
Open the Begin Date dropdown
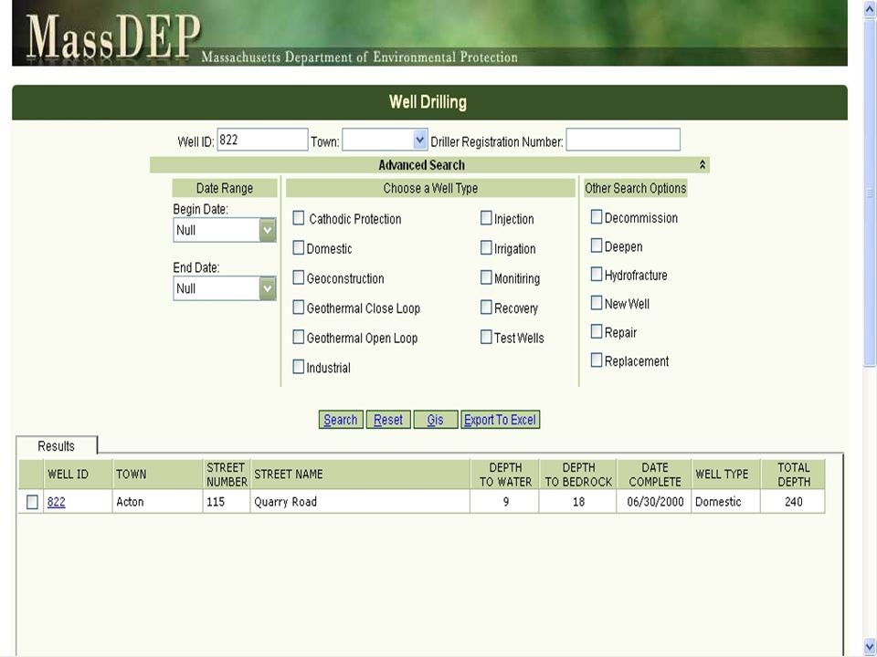[x=268, y=230]
